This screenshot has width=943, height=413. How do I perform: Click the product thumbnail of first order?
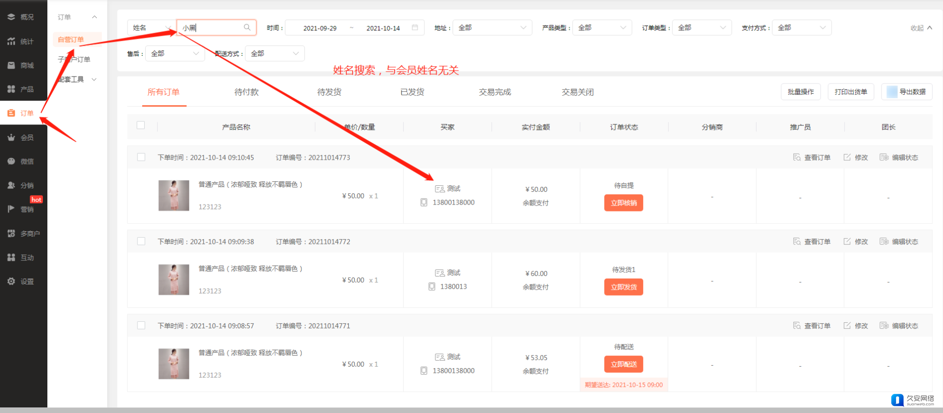[x=174, y=195]
